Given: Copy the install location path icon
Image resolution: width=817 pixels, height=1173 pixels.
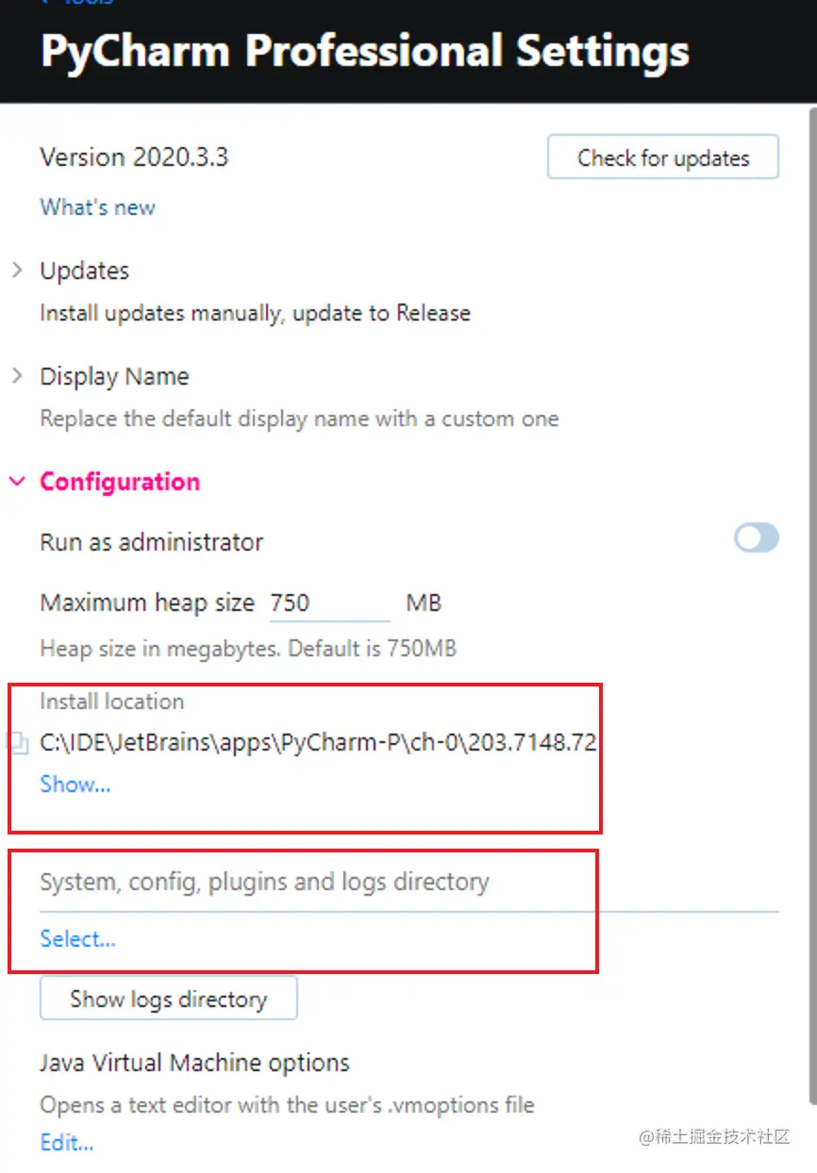Looking at the screenshot, I should (x=19, y=744).
